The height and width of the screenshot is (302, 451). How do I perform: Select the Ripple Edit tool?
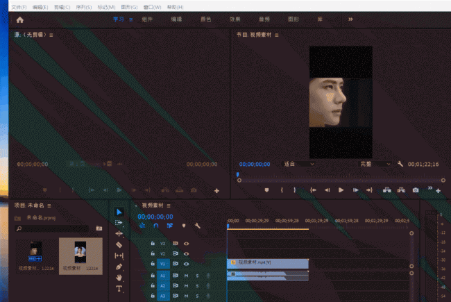[x=119, y=233]
